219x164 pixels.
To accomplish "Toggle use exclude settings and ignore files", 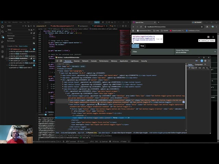I will [x=34, y=43].
